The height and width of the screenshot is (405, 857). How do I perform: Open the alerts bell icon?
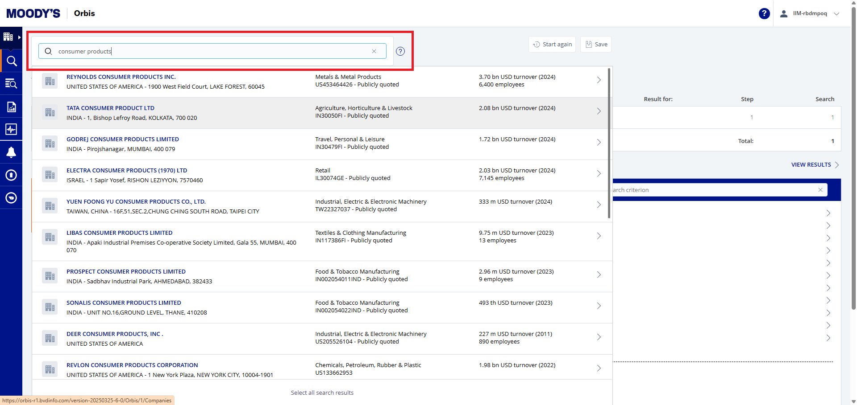(x=11, y=152)
